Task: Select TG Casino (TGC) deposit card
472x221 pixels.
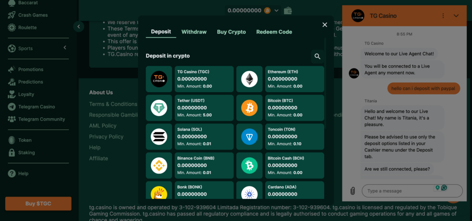Action: (x=204, y=79)
